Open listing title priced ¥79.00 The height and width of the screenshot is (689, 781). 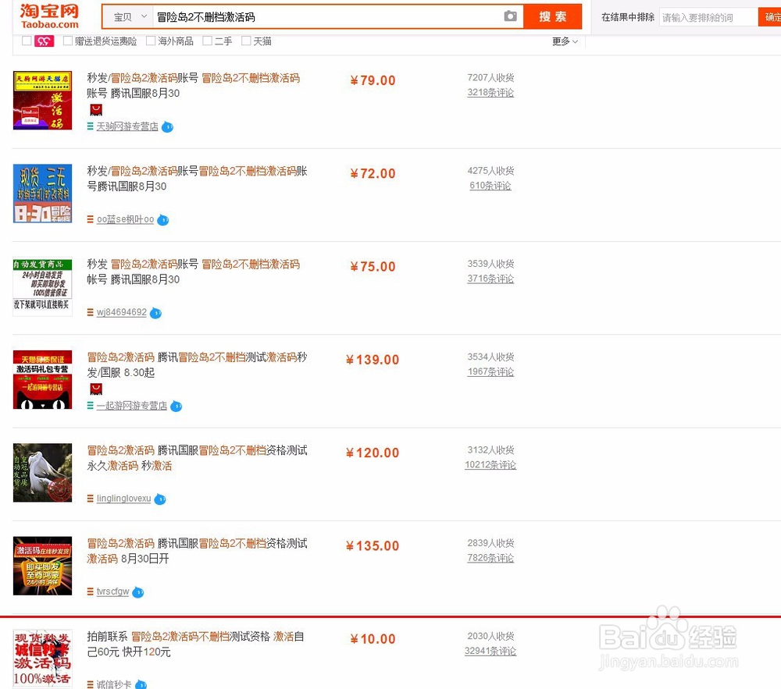[x=193, y=86]
